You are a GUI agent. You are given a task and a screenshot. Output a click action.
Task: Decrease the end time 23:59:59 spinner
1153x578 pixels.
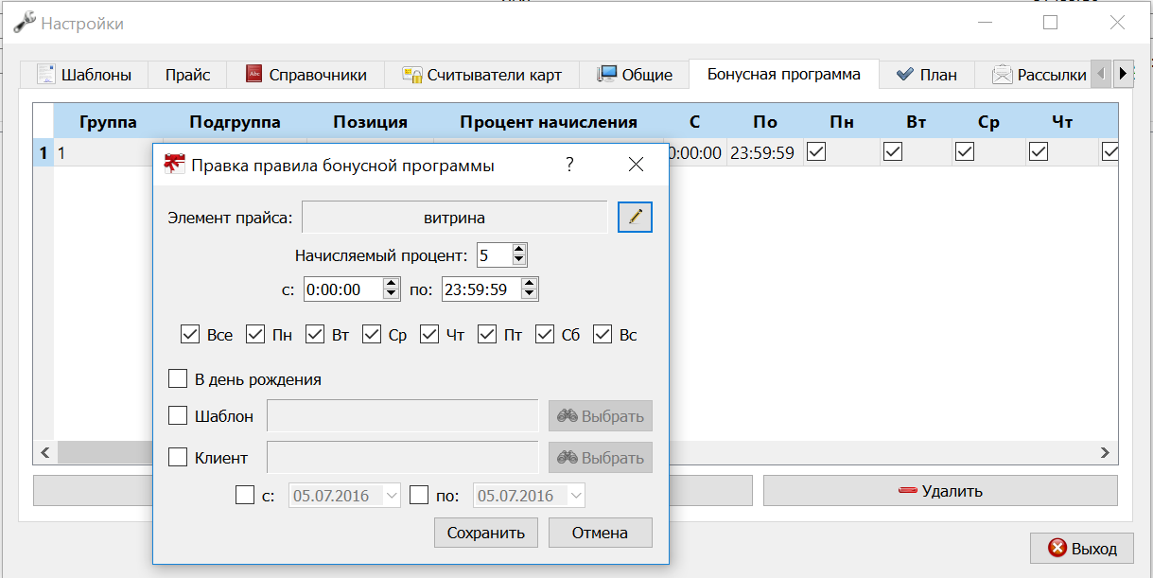(x=530, y=295)
